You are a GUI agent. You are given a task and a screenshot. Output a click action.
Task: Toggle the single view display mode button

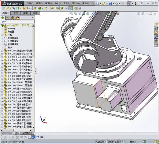click(33, 137)
